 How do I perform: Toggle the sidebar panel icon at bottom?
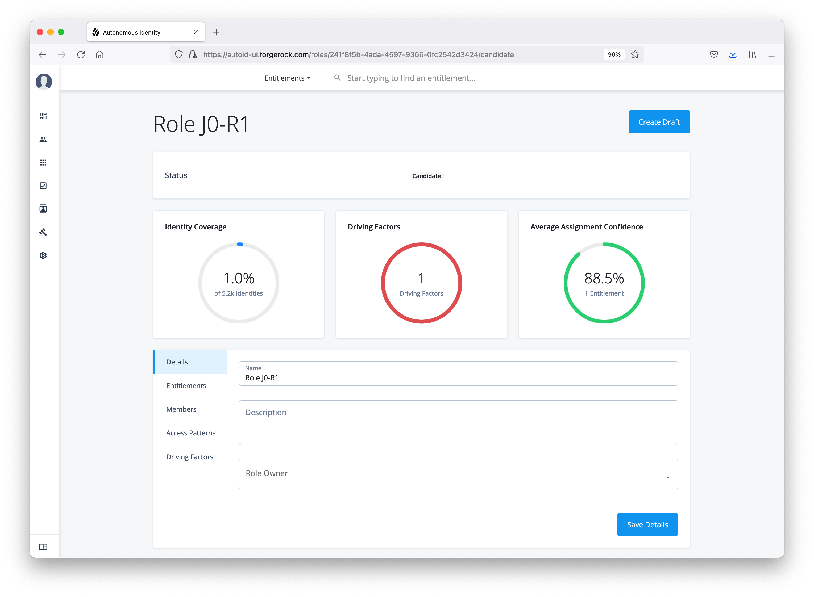pos(43,547)
